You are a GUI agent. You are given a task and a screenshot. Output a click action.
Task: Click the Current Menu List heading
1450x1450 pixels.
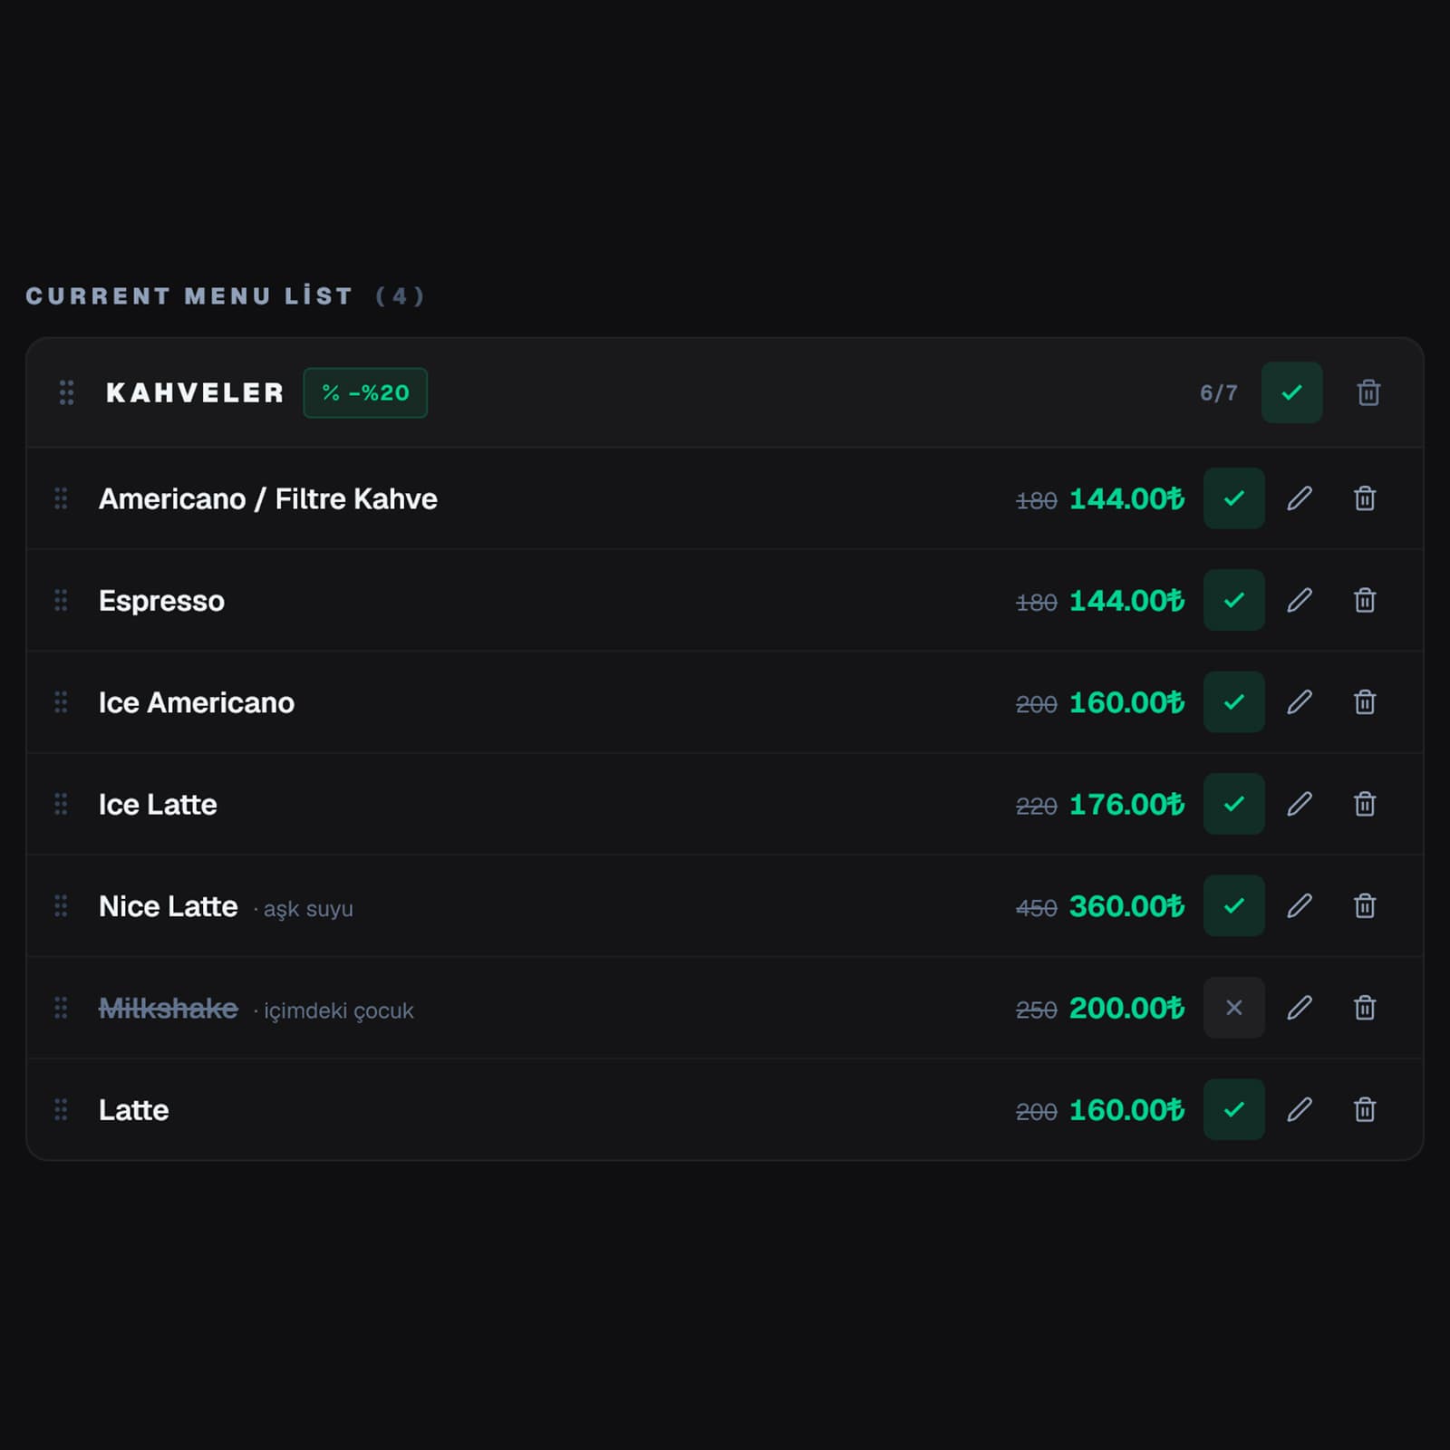188,296
